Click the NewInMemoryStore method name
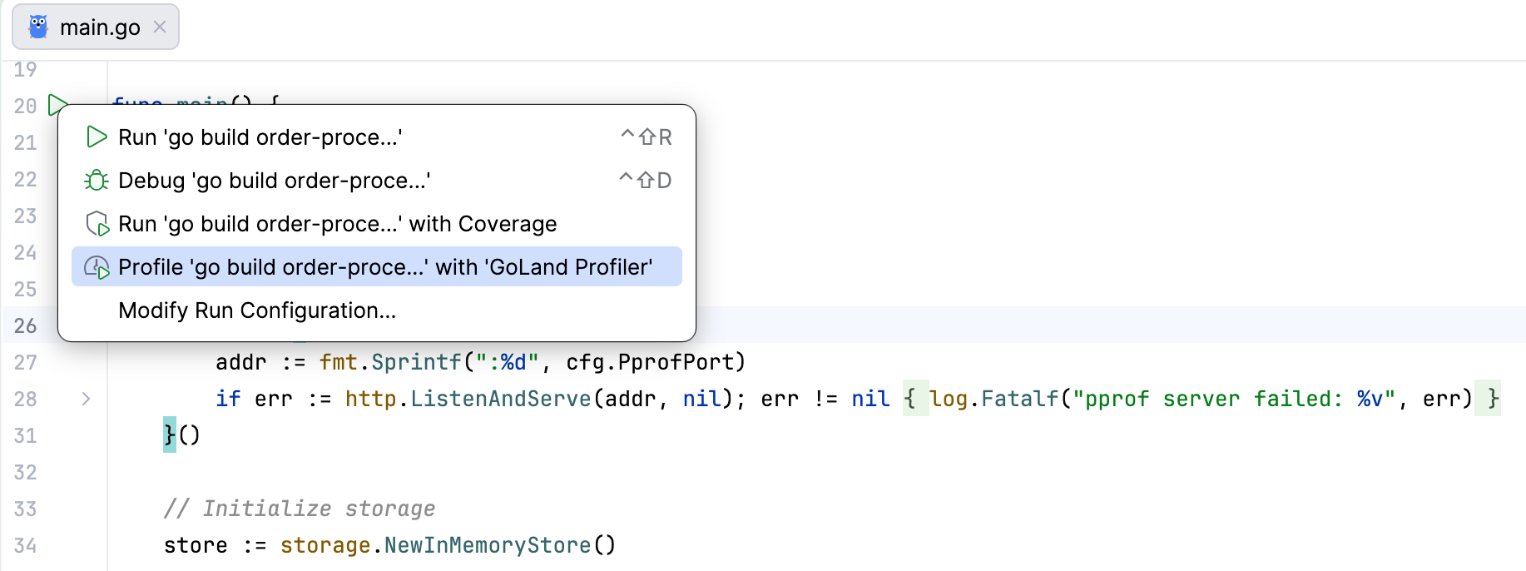Viewport: 1526px width, 571px height. [x=488, y=545]
